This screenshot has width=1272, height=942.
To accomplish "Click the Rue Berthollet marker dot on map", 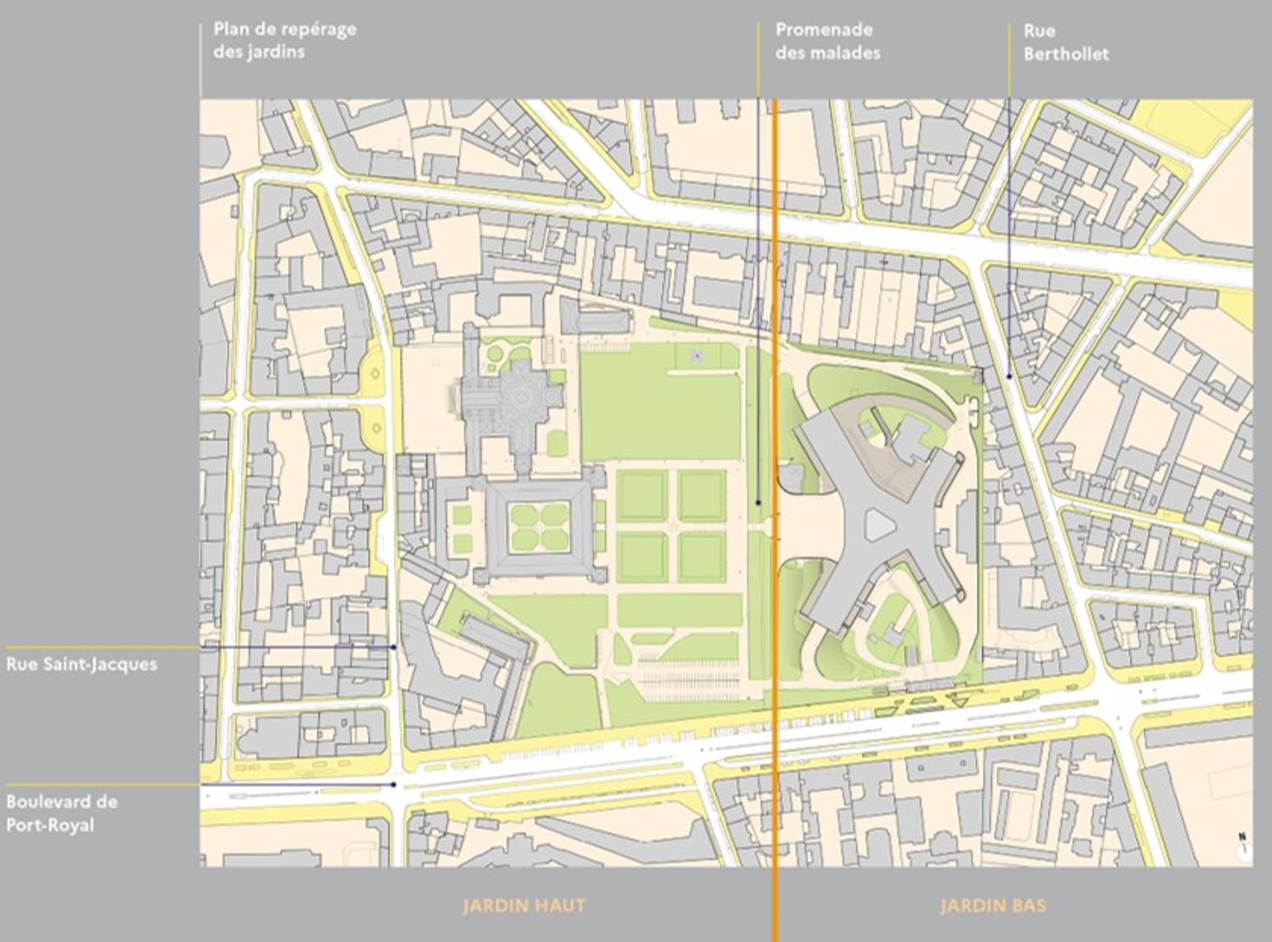I will pyautogui.click(x=1009, y=376).
